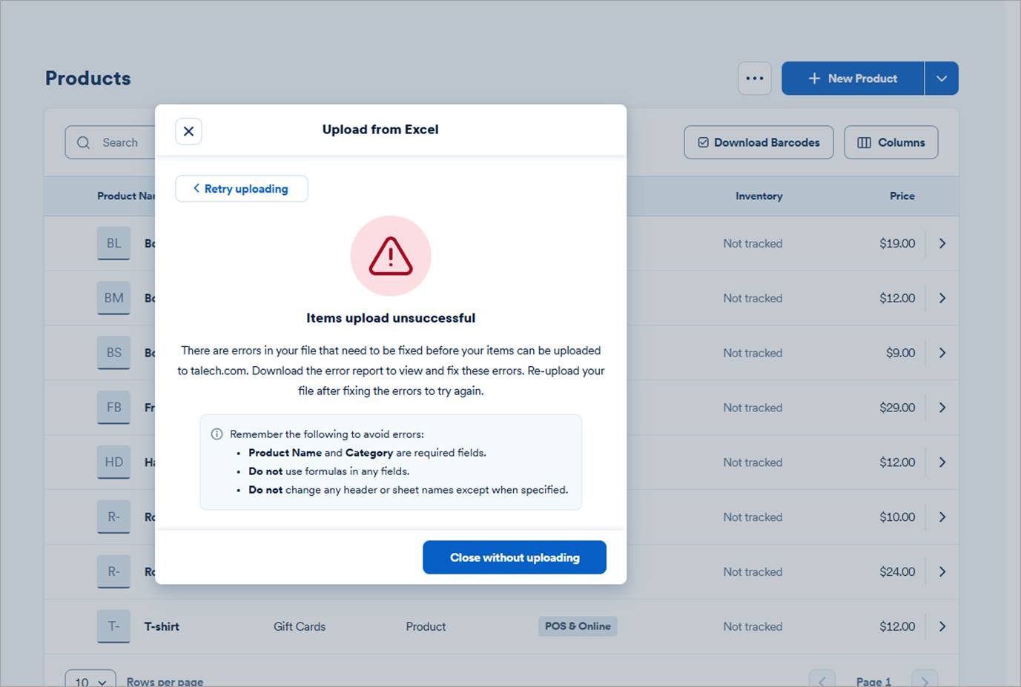Click Retry uploading button
The width and height of the screenshot is (1021, 687).
242,189
